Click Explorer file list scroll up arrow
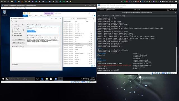This screenshot has height=101, width=179. click(95, 21)
